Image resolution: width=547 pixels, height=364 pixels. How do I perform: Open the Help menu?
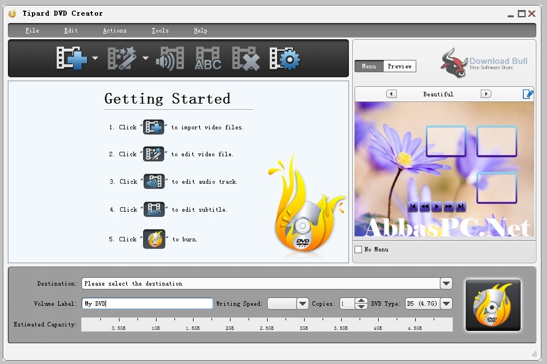201,31
